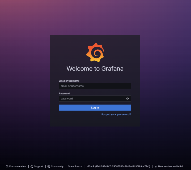Screen dimensions: 191x170
Task: Click the v10.4.1 version text
Action: pyautogui.click(x=118, y=167)
